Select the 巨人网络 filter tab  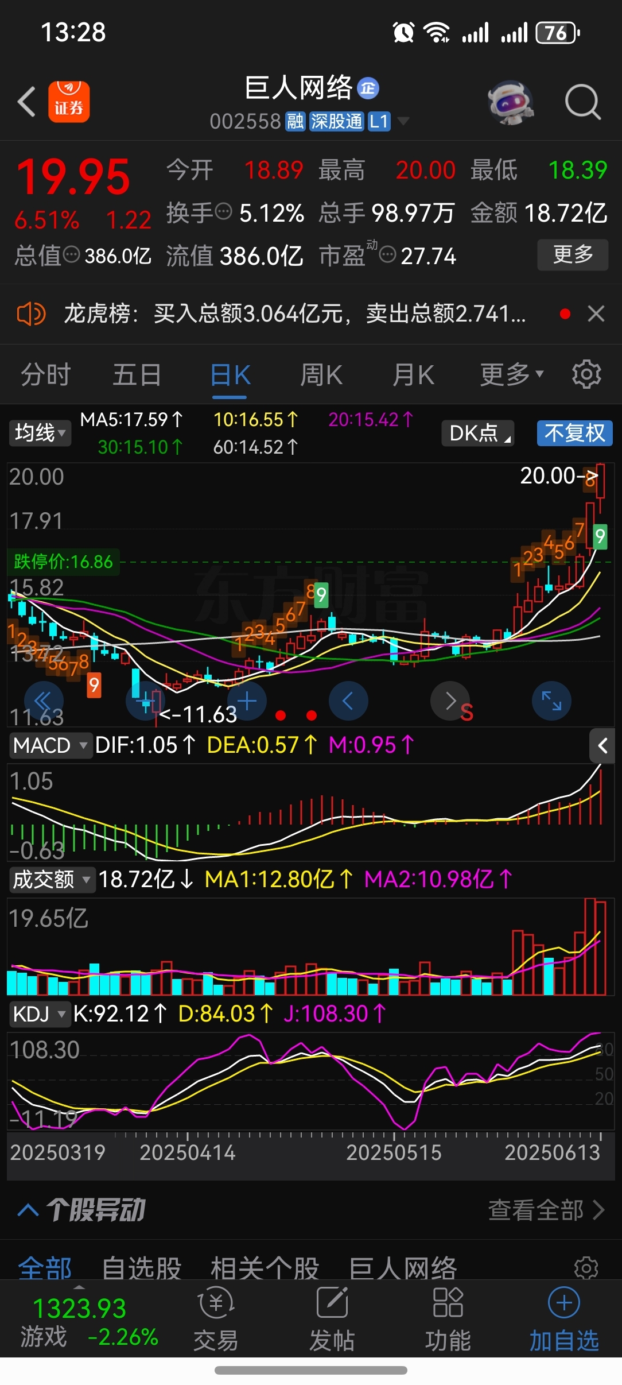(x=403, y=1267)
